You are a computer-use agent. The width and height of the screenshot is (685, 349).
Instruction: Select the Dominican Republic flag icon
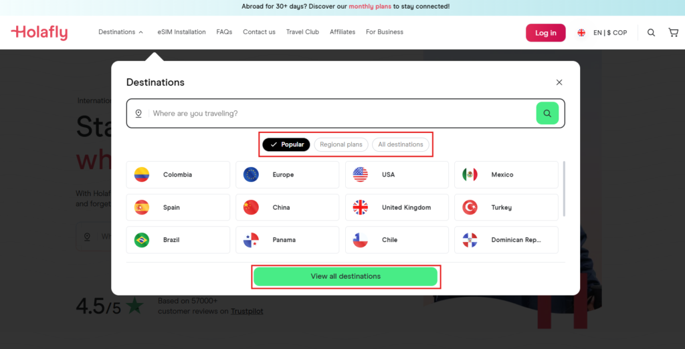click(x=470, y=240)
